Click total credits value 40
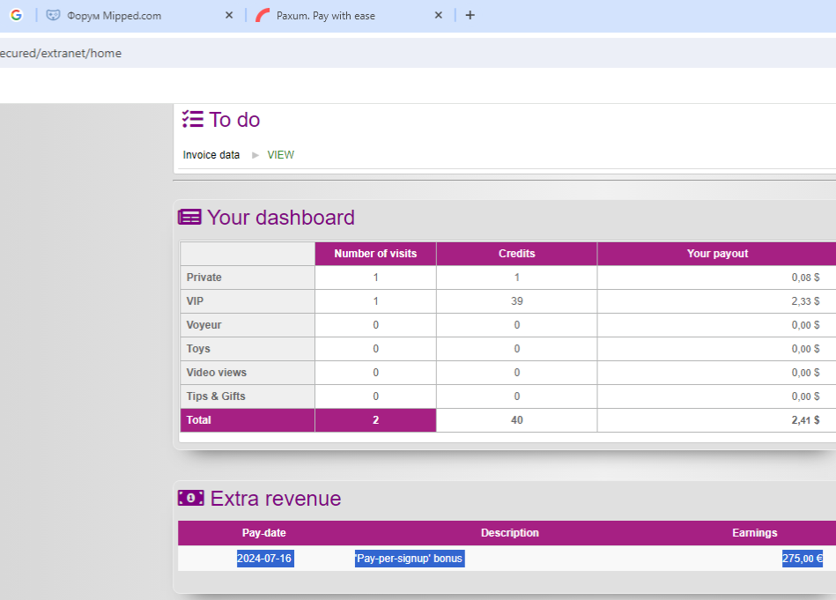This screenshot has width=836, height=600. 516,420
